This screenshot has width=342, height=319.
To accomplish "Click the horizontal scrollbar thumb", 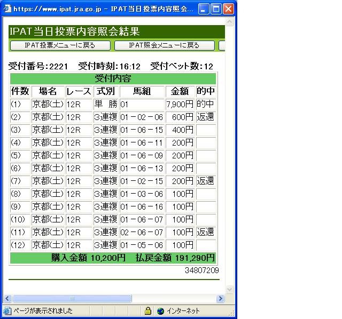I will click(72, 298).
